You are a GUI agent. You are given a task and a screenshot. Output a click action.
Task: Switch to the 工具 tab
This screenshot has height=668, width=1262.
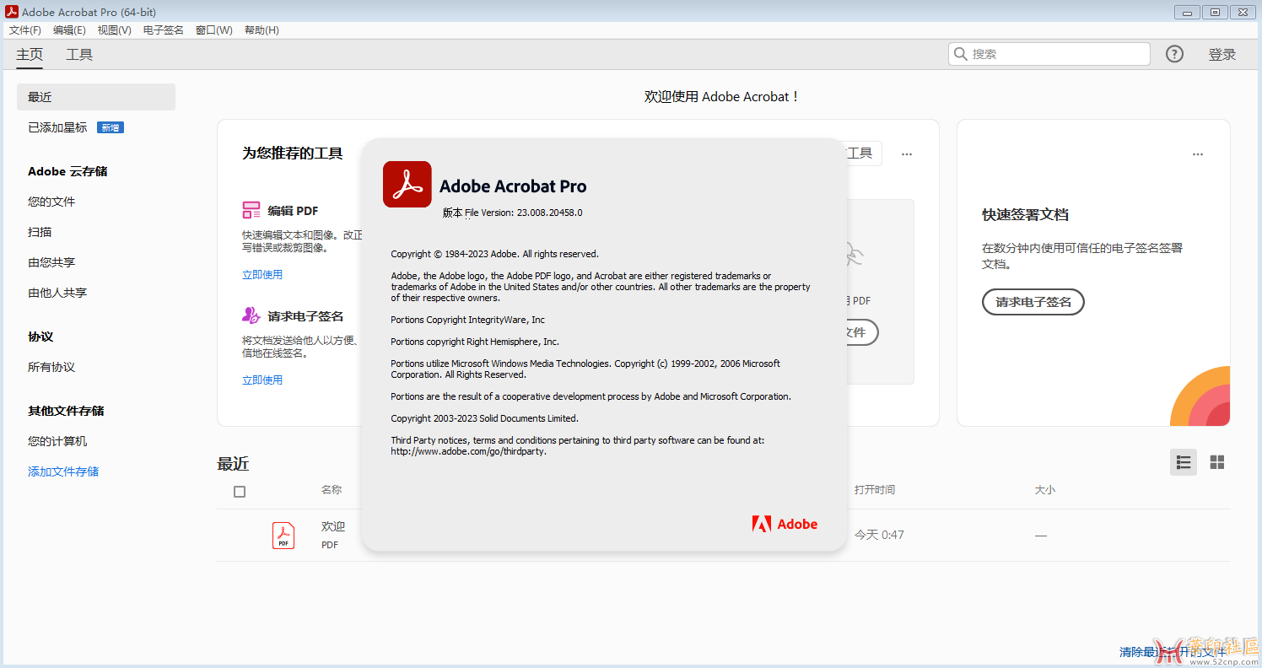[79, 55]
